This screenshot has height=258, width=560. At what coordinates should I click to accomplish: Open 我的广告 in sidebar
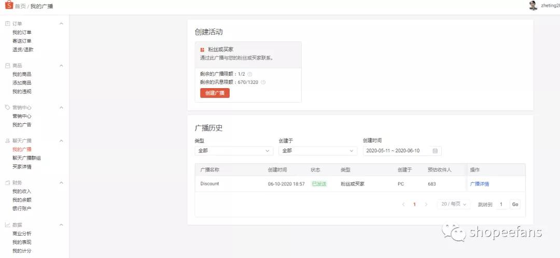pyautogui.click(x=22, y=125)
